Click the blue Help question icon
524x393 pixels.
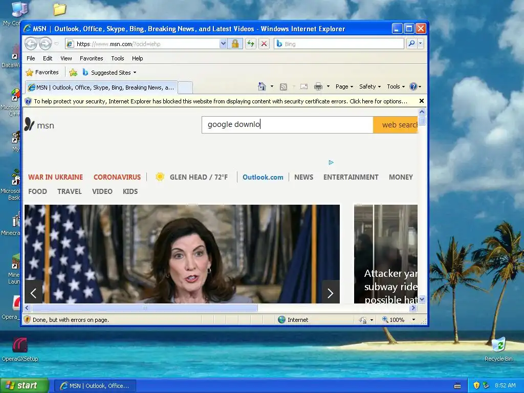point(413,86)
